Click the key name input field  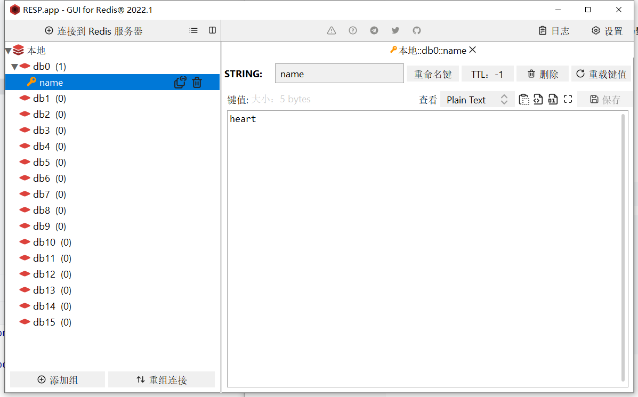click(x=340, y=74)
